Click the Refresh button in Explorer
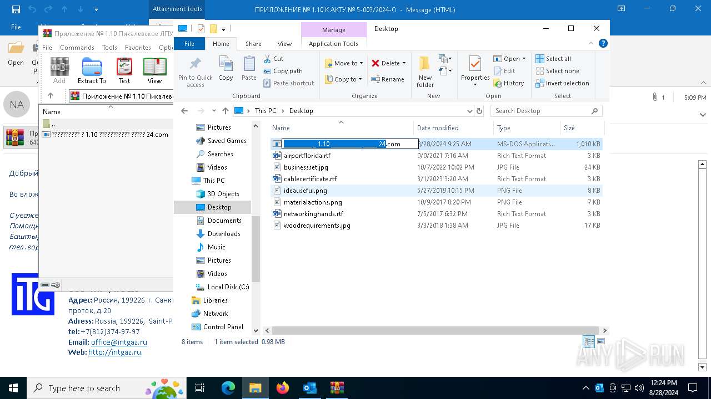 [480, 111]
